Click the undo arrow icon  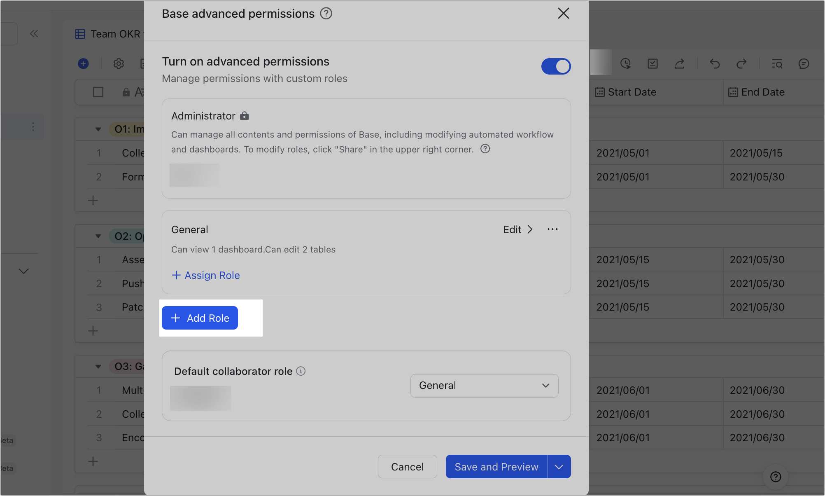click(x=715, y=64)
